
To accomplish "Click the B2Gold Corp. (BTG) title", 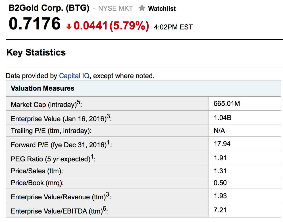I will (49, 8).
